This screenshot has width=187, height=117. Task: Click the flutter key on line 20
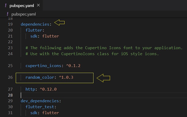(34, 30)
